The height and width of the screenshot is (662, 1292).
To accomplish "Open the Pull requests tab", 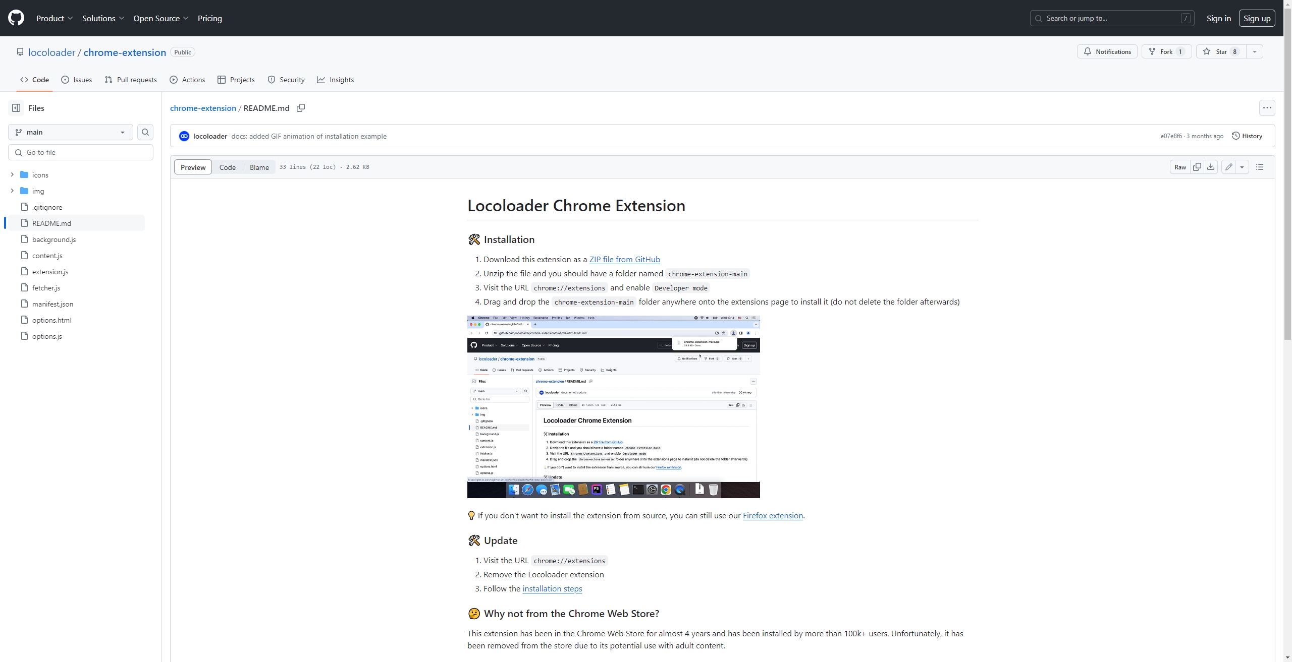I will (131, 80).
